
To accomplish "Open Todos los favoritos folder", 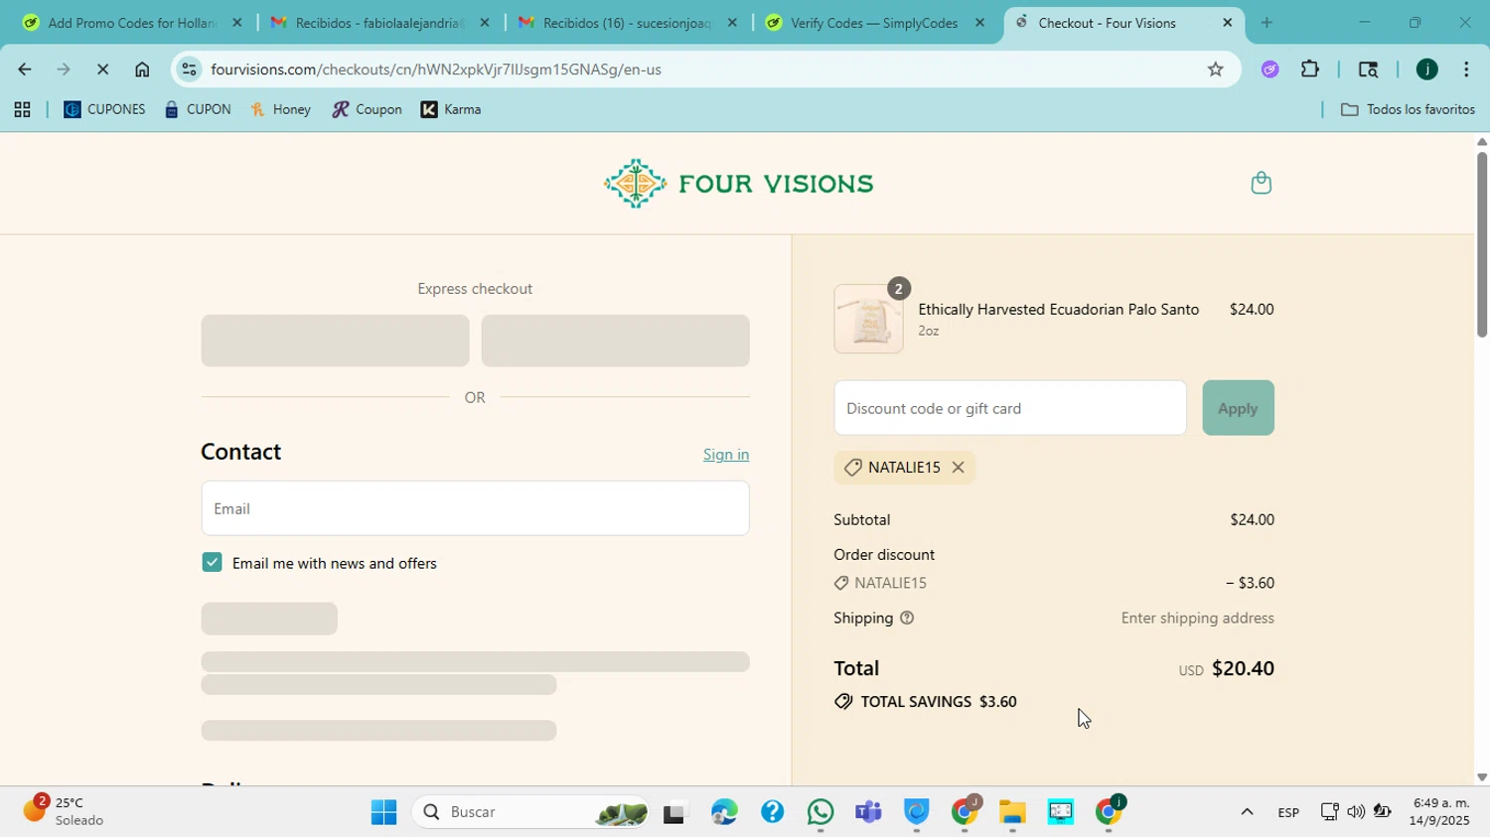I will [1408, 110].
